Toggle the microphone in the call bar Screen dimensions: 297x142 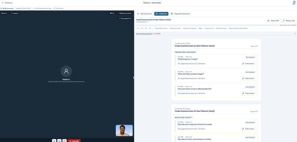pos(54,141)
